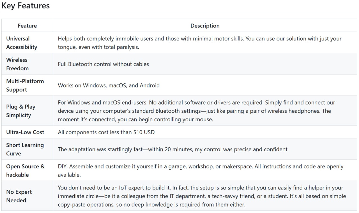Click the Key Features heading
The height and width of the screenshot is (213, 359).
[x=26, y=6]
